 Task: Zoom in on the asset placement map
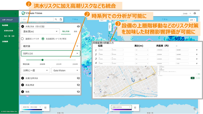point(96,67)
